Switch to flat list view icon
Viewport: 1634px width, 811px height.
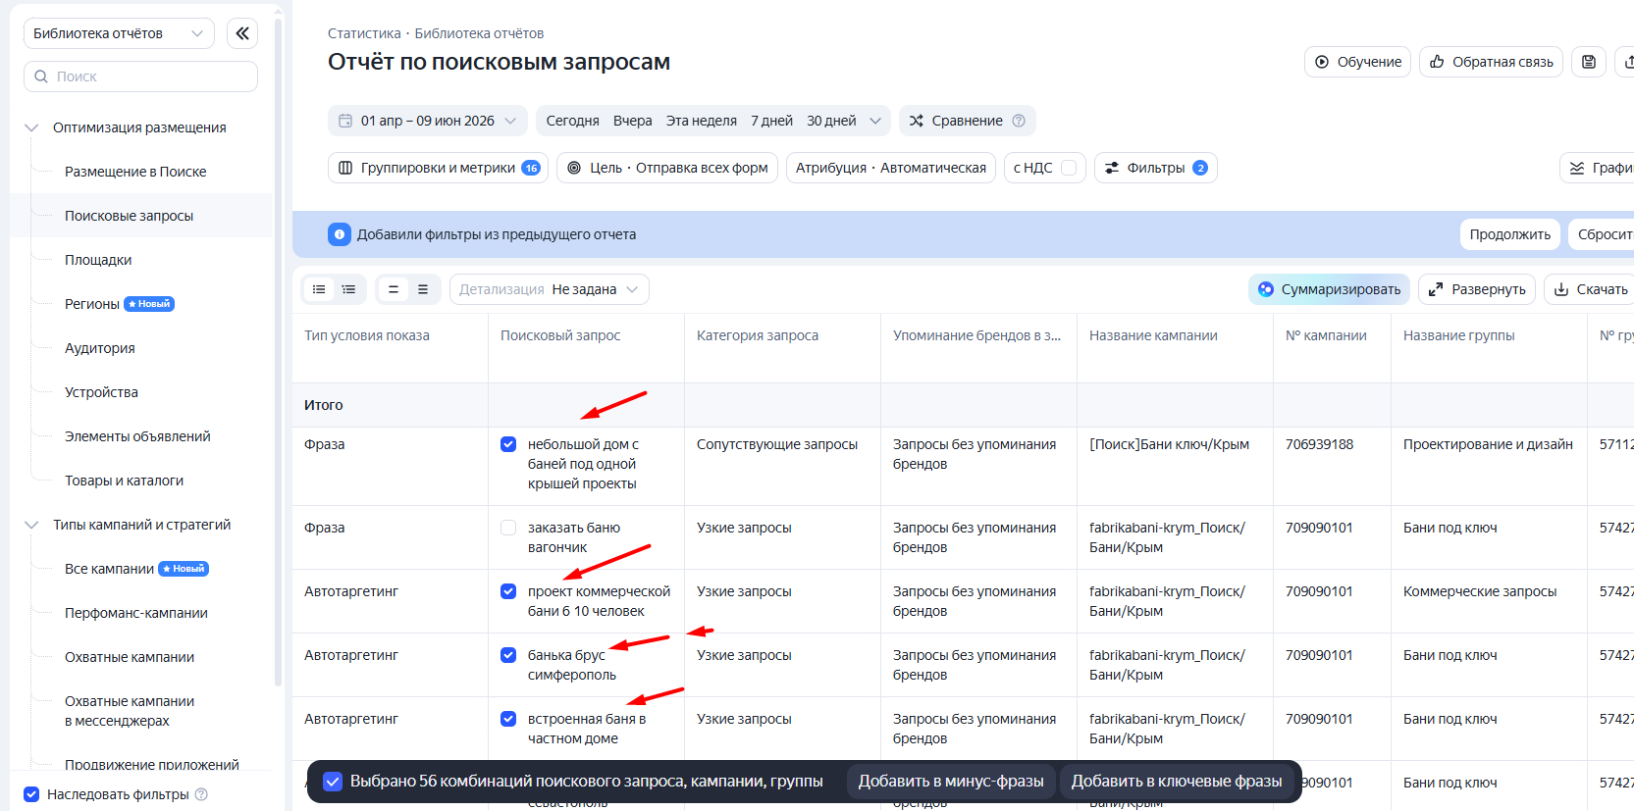click(319, 289)
